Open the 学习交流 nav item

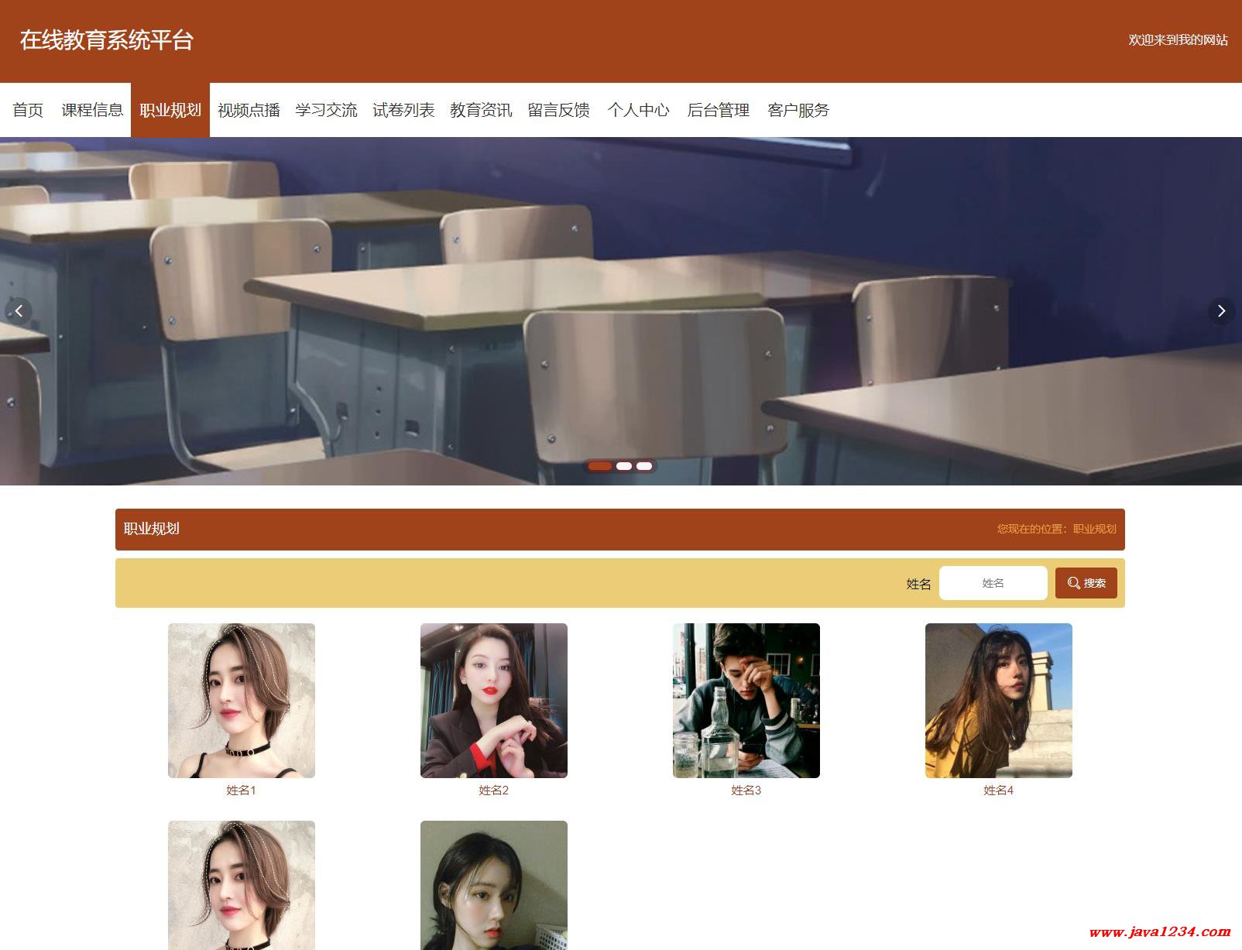point(326,110)
